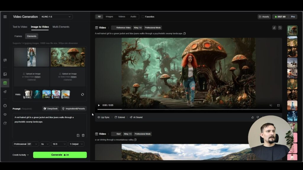Select the Frames tab

18,36
